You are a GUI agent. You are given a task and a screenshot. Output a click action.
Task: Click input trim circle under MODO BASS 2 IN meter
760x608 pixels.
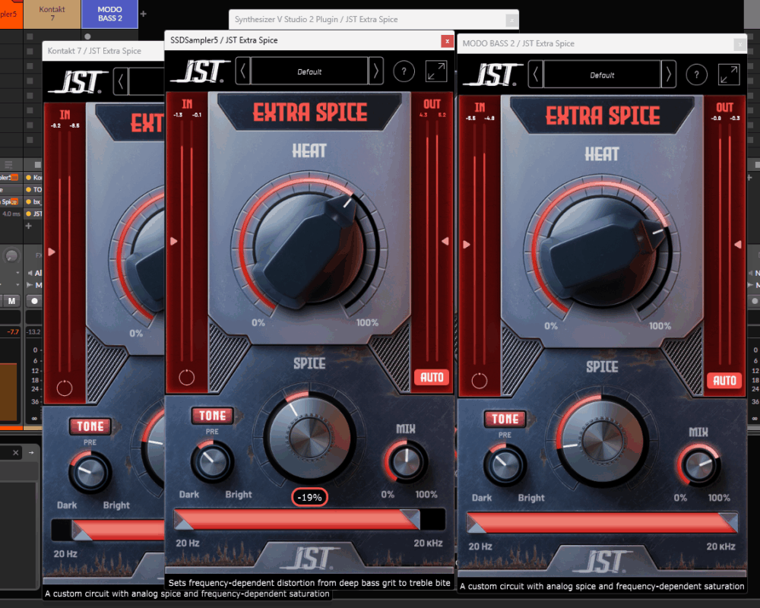pyautogui.click(x=480, y=381)
